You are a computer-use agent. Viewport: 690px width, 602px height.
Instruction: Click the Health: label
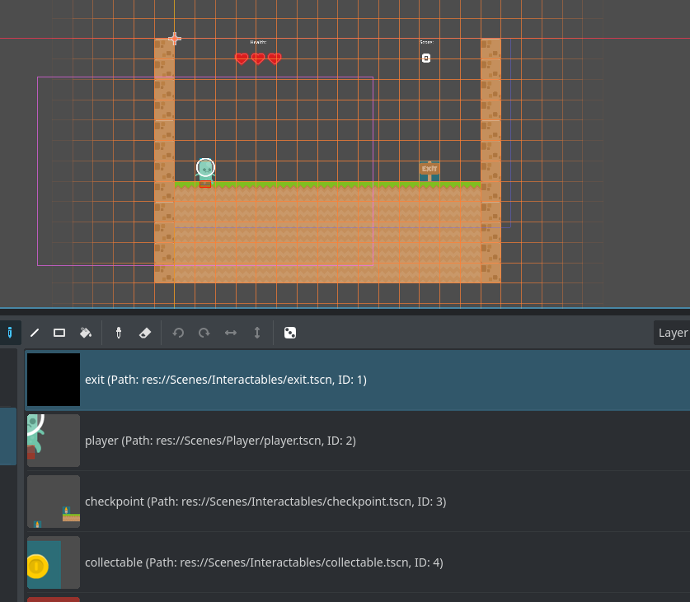point(258,42)
